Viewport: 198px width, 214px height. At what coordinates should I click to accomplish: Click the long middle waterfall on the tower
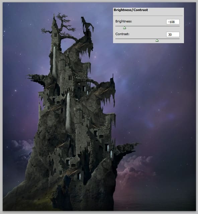coord(68,112)
